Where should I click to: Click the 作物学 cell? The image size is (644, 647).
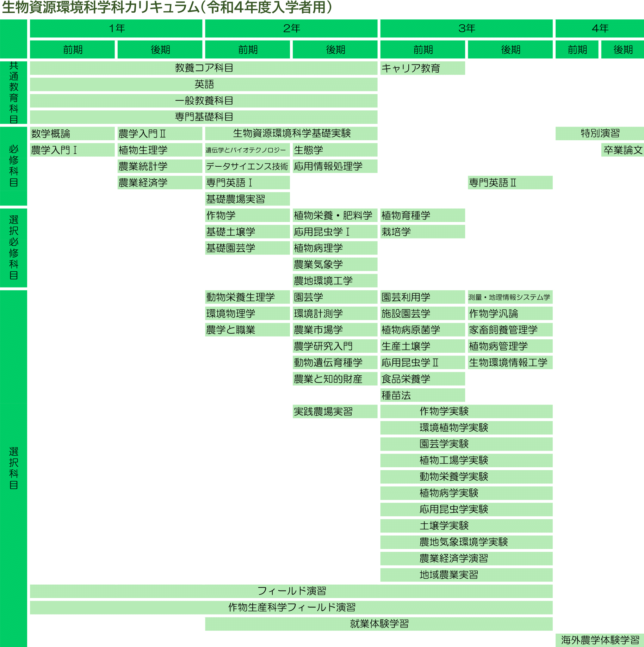pyautogui.click(x=247, y=215)
